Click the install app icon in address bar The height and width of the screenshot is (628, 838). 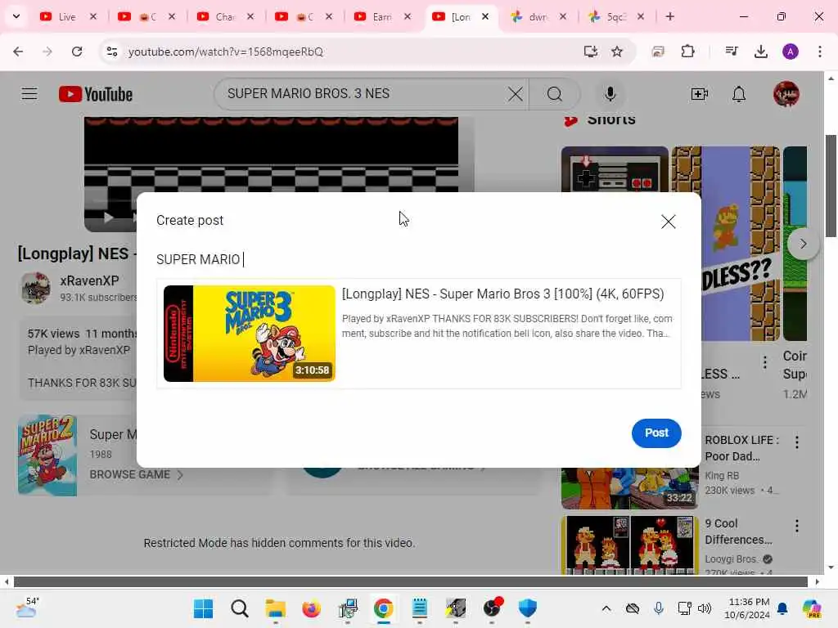tap(591, 52)
